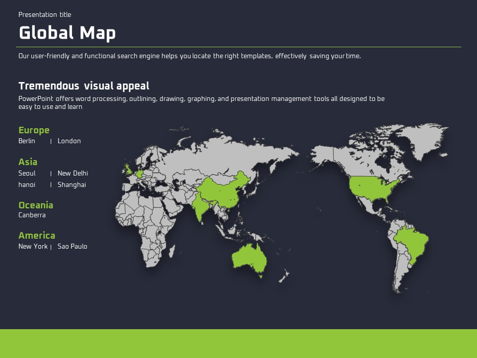Select the green "Europe" heading
Viewport: 477px width, 358px height.
34,130
